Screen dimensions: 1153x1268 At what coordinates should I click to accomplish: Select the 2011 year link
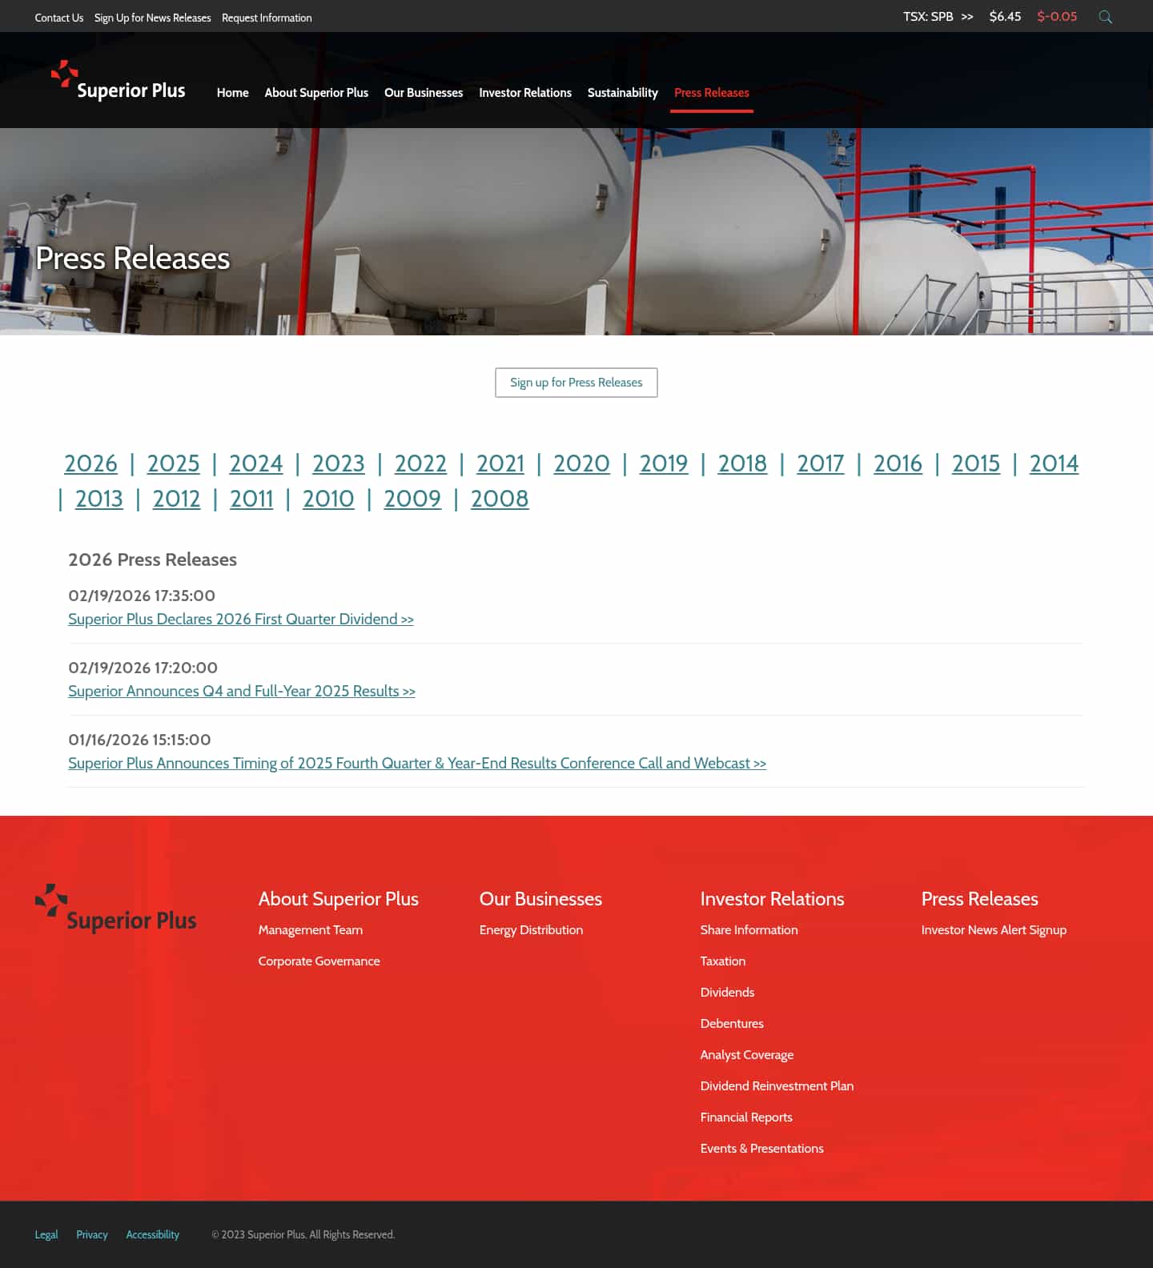[251, 499]
